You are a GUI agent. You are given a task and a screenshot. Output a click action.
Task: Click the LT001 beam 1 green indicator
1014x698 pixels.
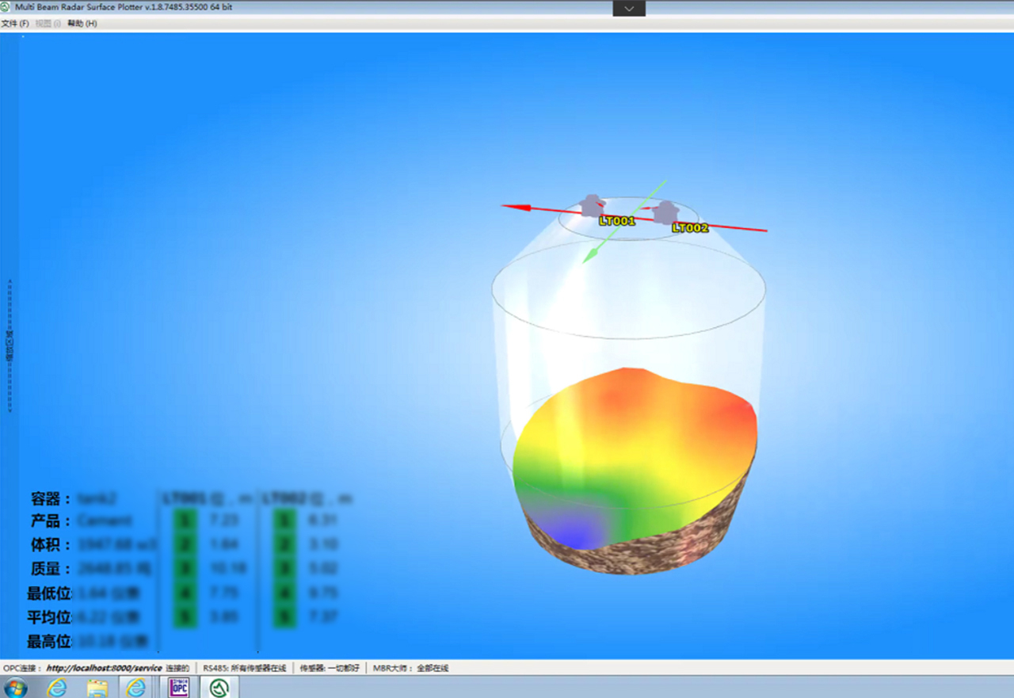(x=185, y=521)
